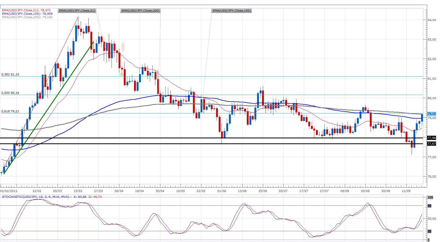Screen dimensions: 440x242
Task: Click the stochastic 80 overbought level label
Action: tap(429, 206)
